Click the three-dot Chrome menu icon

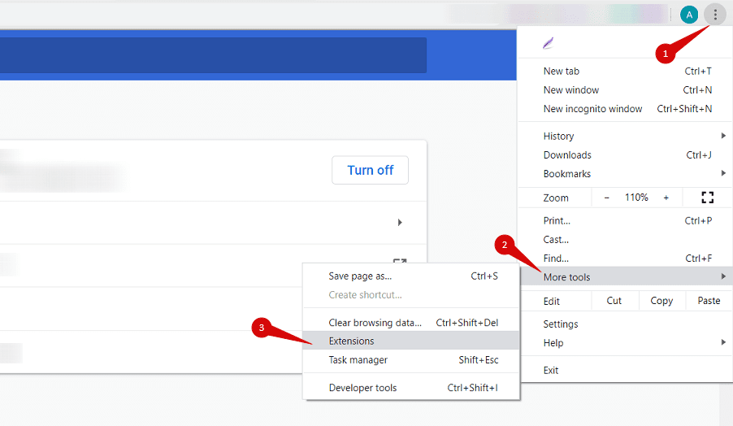(x=715, y=14)
